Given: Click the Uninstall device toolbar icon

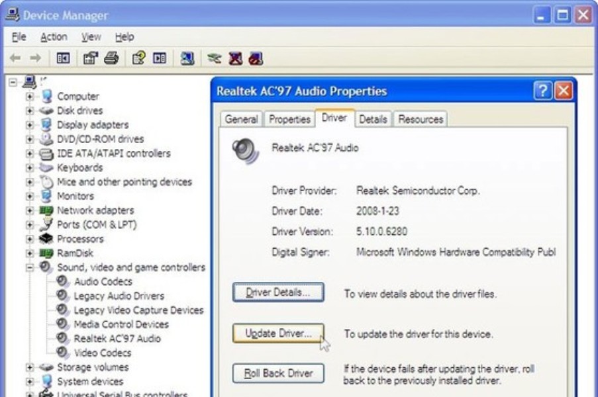Looking at the screenshot, I should pyautogui.click(x=234, y=58).
